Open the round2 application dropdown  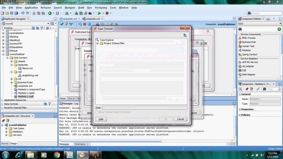point(48,23)
